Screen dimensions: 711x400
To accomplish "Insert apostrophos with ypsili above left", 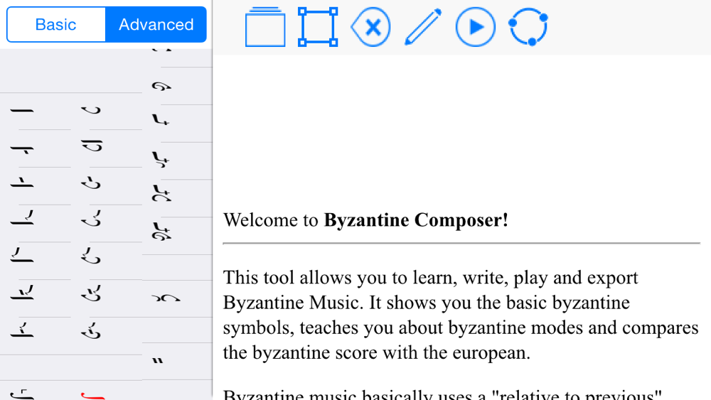I will [91, 256].
